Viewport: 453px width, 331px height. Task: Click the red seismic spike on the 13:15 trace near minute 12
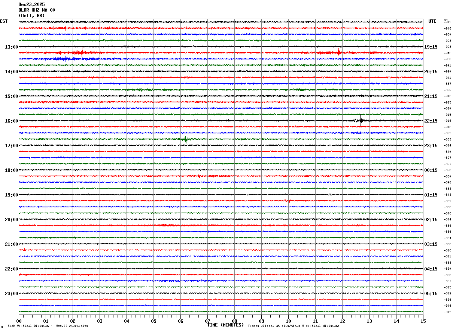point(339,52)
